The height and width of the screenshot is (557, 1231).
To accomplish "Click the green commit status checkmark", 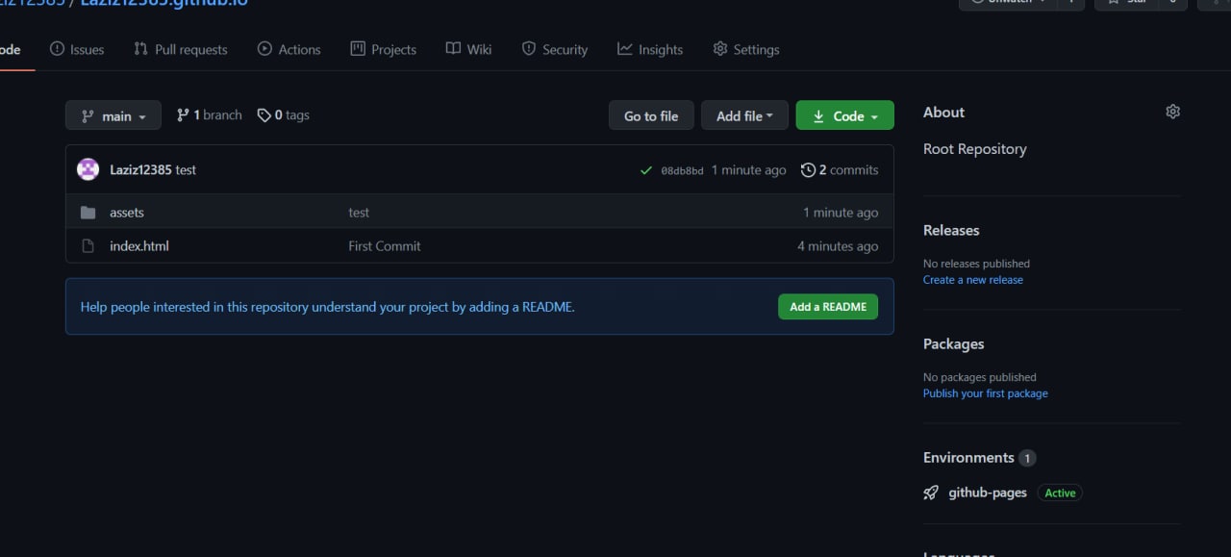I will 646,170.
